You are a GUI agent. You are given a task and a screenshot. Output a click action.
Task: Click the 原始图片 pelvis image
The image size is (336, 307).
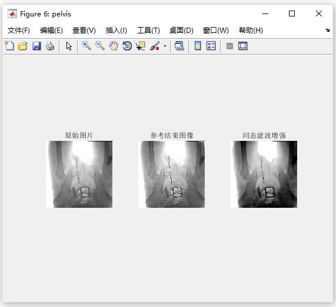pos(79,174)
